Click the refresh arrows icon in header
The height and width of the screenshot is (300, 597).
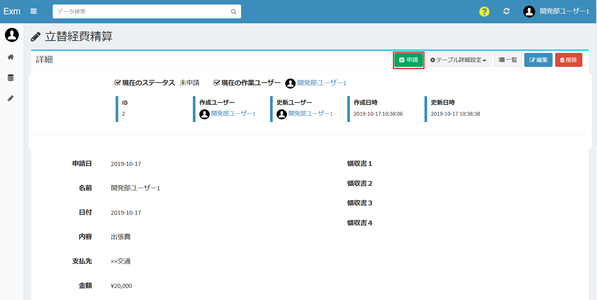click(x=506, y=11)
